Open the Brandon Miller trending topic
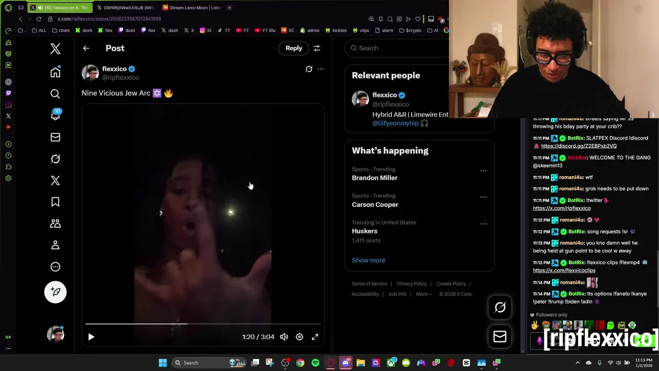Screen dimensions: 659x371 tap(374, 178)
